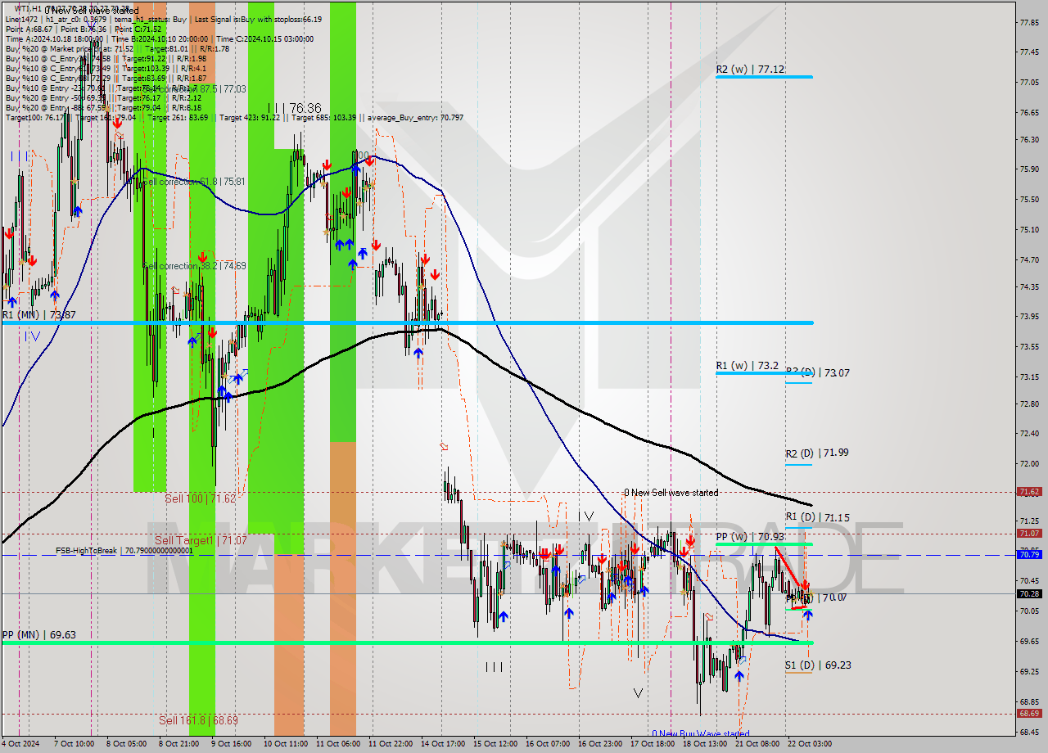Click the red 71.62 price tag on axis

[x=1029, y=492]
